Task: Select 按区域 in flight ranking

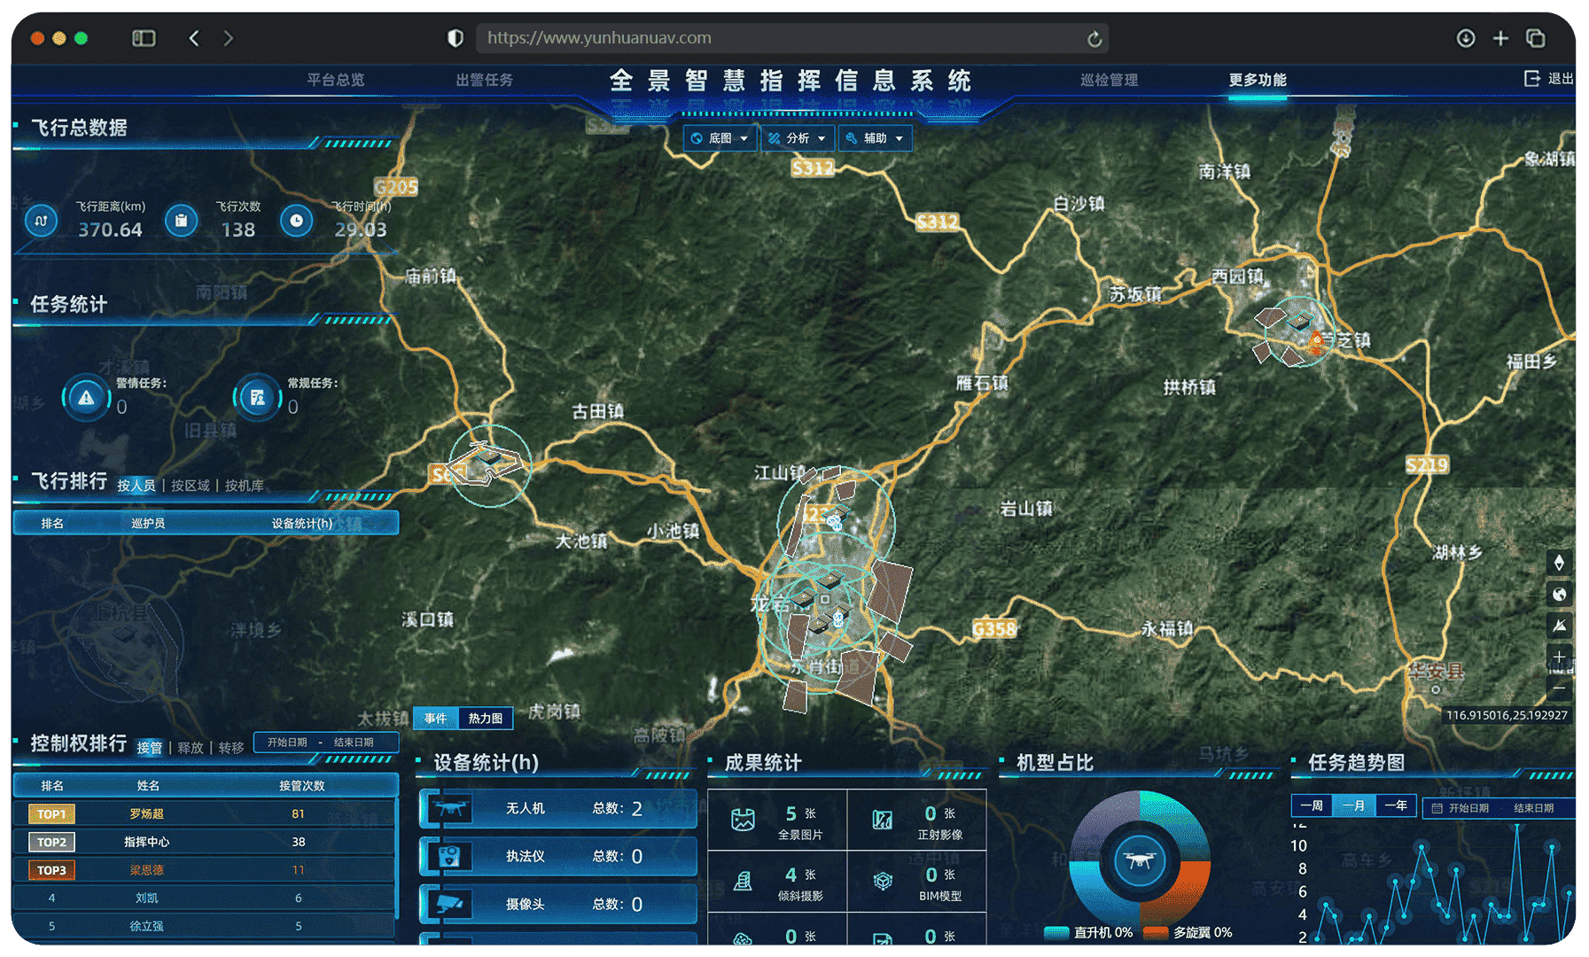Action: 191,486
